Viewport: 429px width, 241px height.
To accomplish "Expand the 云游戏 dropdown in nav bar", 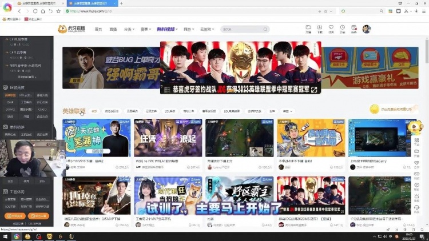I will click(x=207, y=29).
